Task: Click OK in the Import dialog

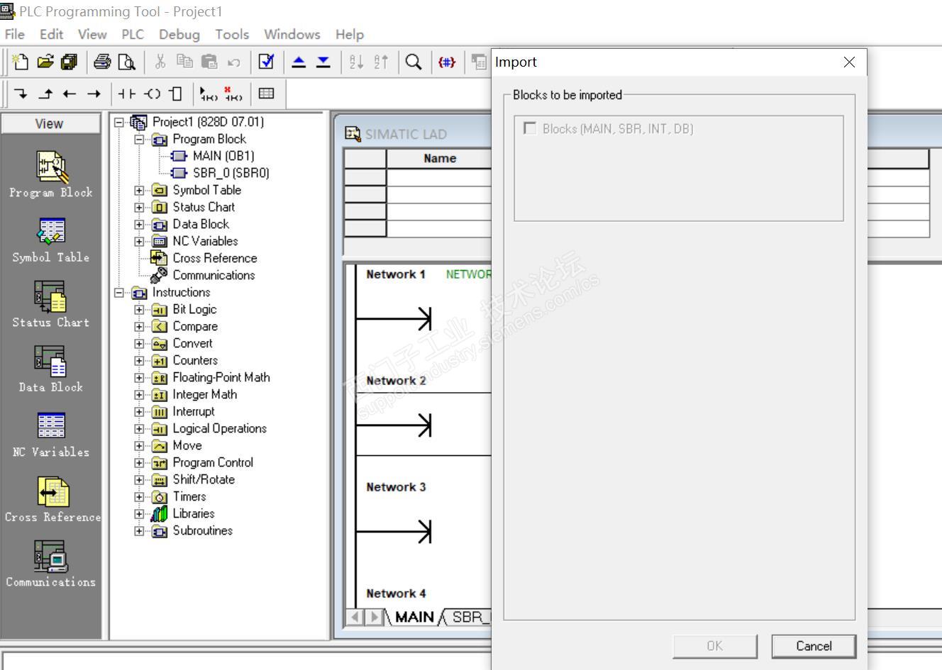Action: (715, 646)
